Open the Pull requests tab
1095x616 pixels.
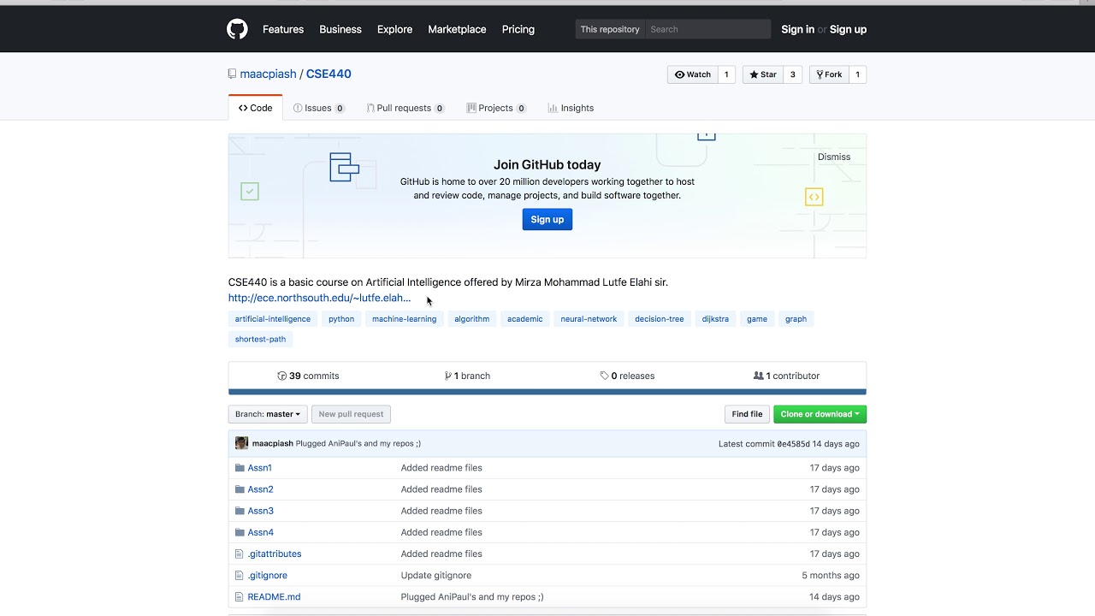click(x=405, y=108)
